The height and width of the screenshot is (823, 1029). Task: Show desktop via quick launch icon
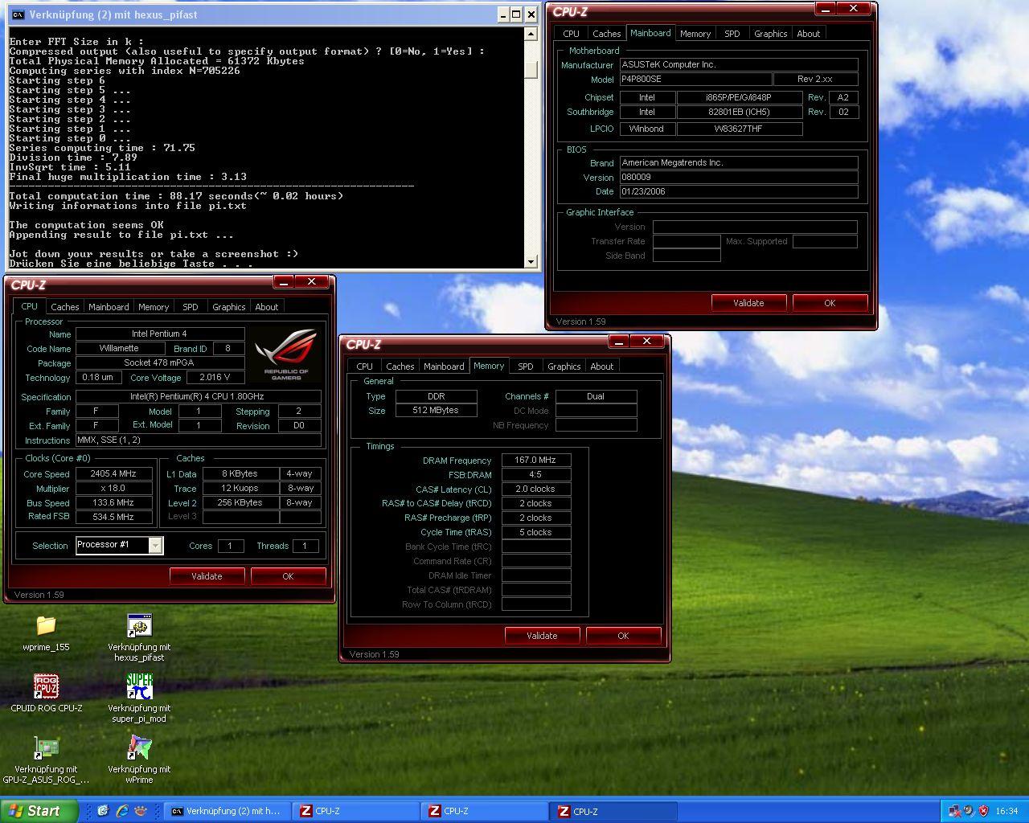(x=103, y=811)
